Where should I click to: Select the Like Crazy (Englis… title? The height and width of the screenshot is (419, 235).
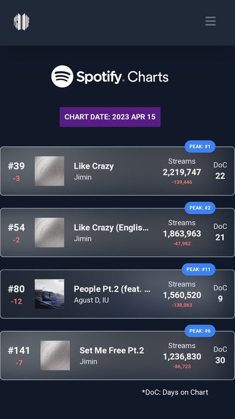click(112, 227)
